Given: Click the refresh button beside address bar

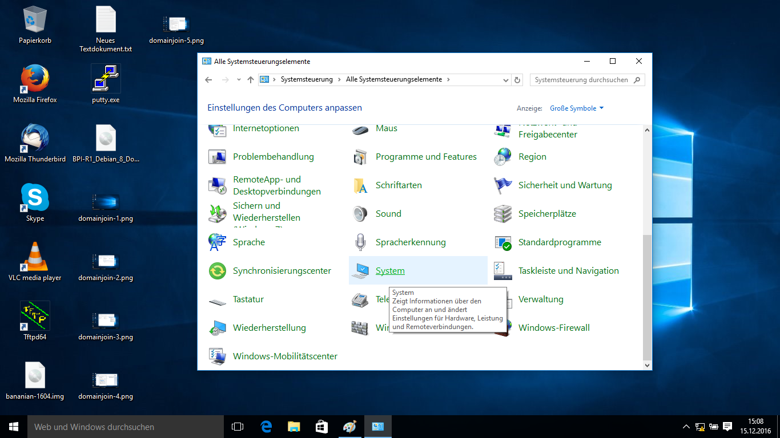Looking at the screenshot, I should click(517, 80).
